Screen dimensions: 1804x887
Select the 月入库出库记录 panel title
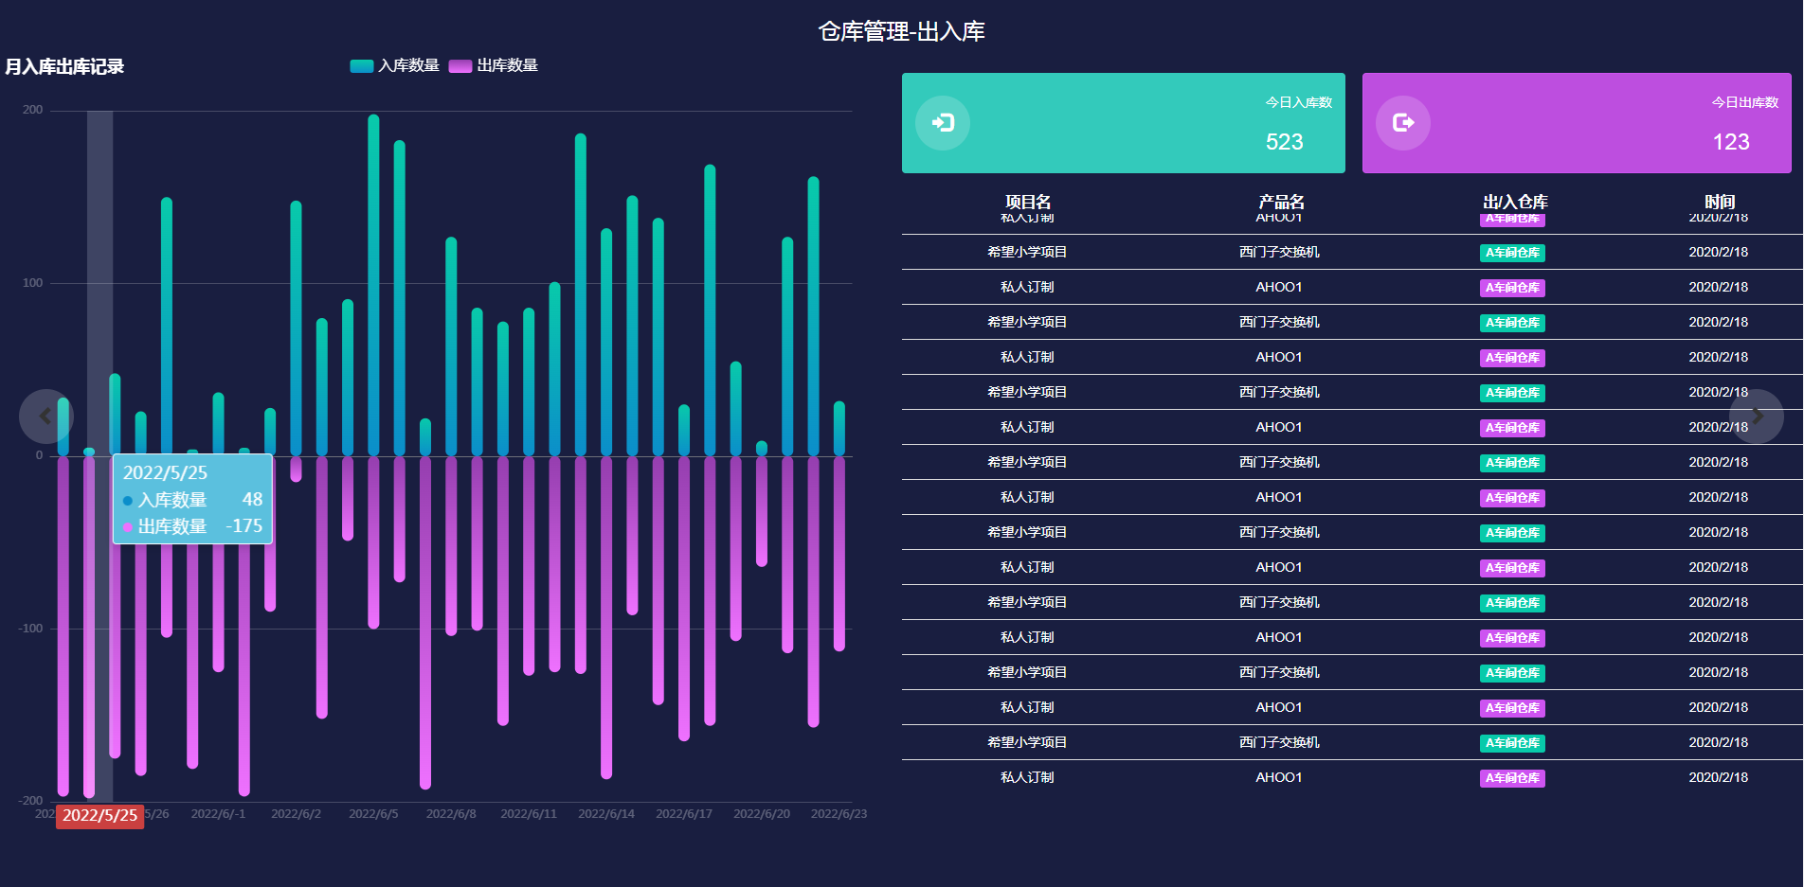pyautogui.click(x=65, y=67)
